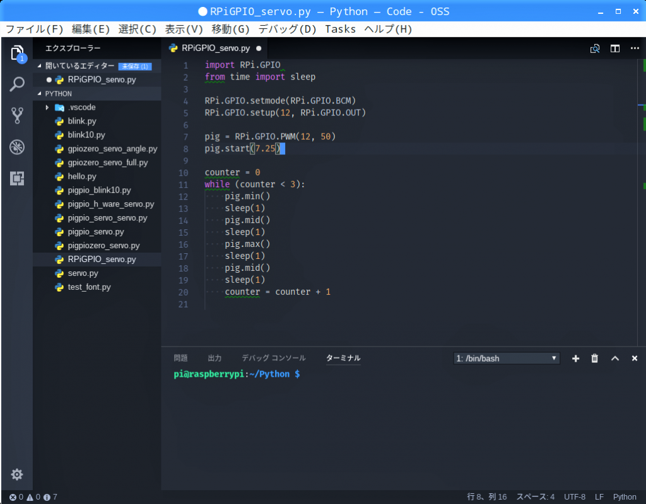The image size is (646, 504).
Task: Open the 編集(E) menu
Action: pyautogui.click(x=91, y=29)
